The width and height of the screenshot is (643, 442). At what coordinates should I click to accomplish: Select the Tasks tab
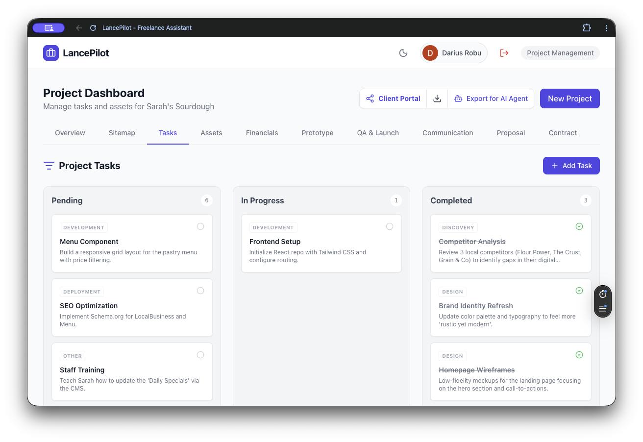pos(168,133)
